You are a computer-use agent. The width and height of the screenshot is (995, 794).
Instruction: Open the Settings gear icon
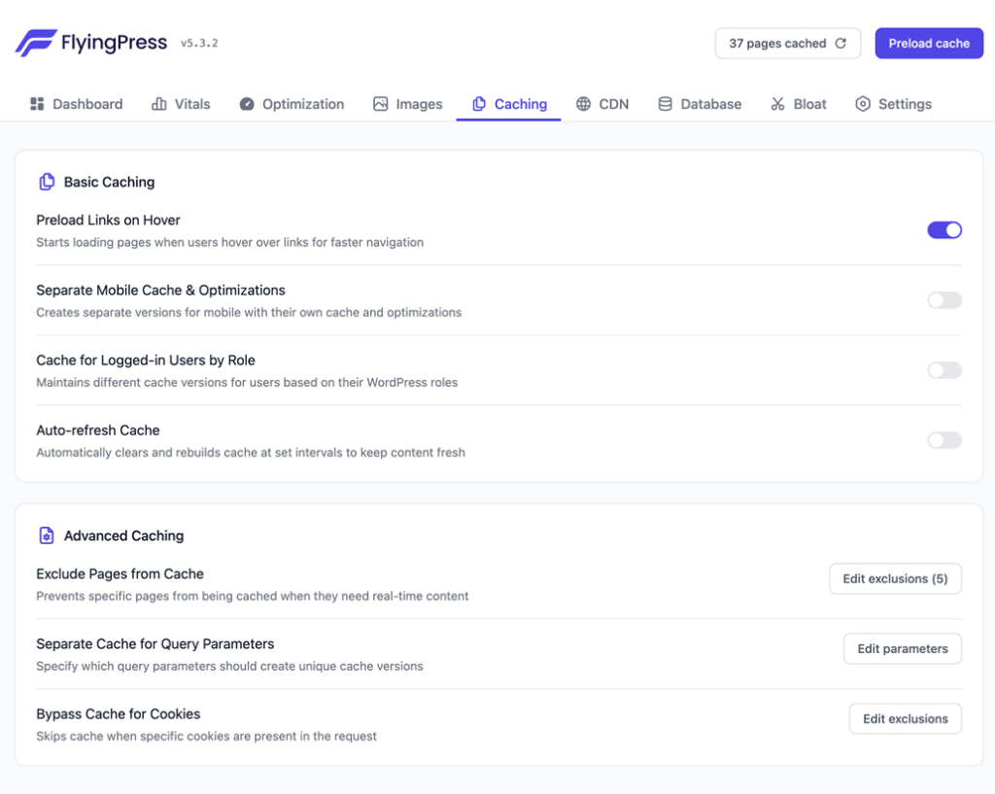[x=862, y=104]
